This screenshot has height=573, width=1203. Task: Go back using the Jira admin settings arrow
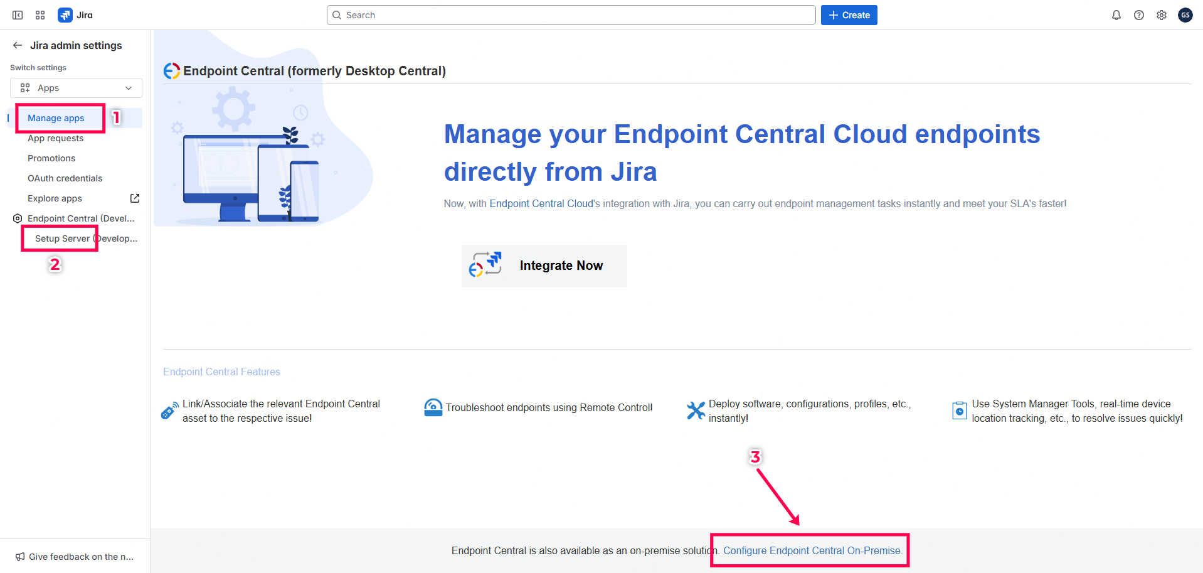tap(18, 45)
